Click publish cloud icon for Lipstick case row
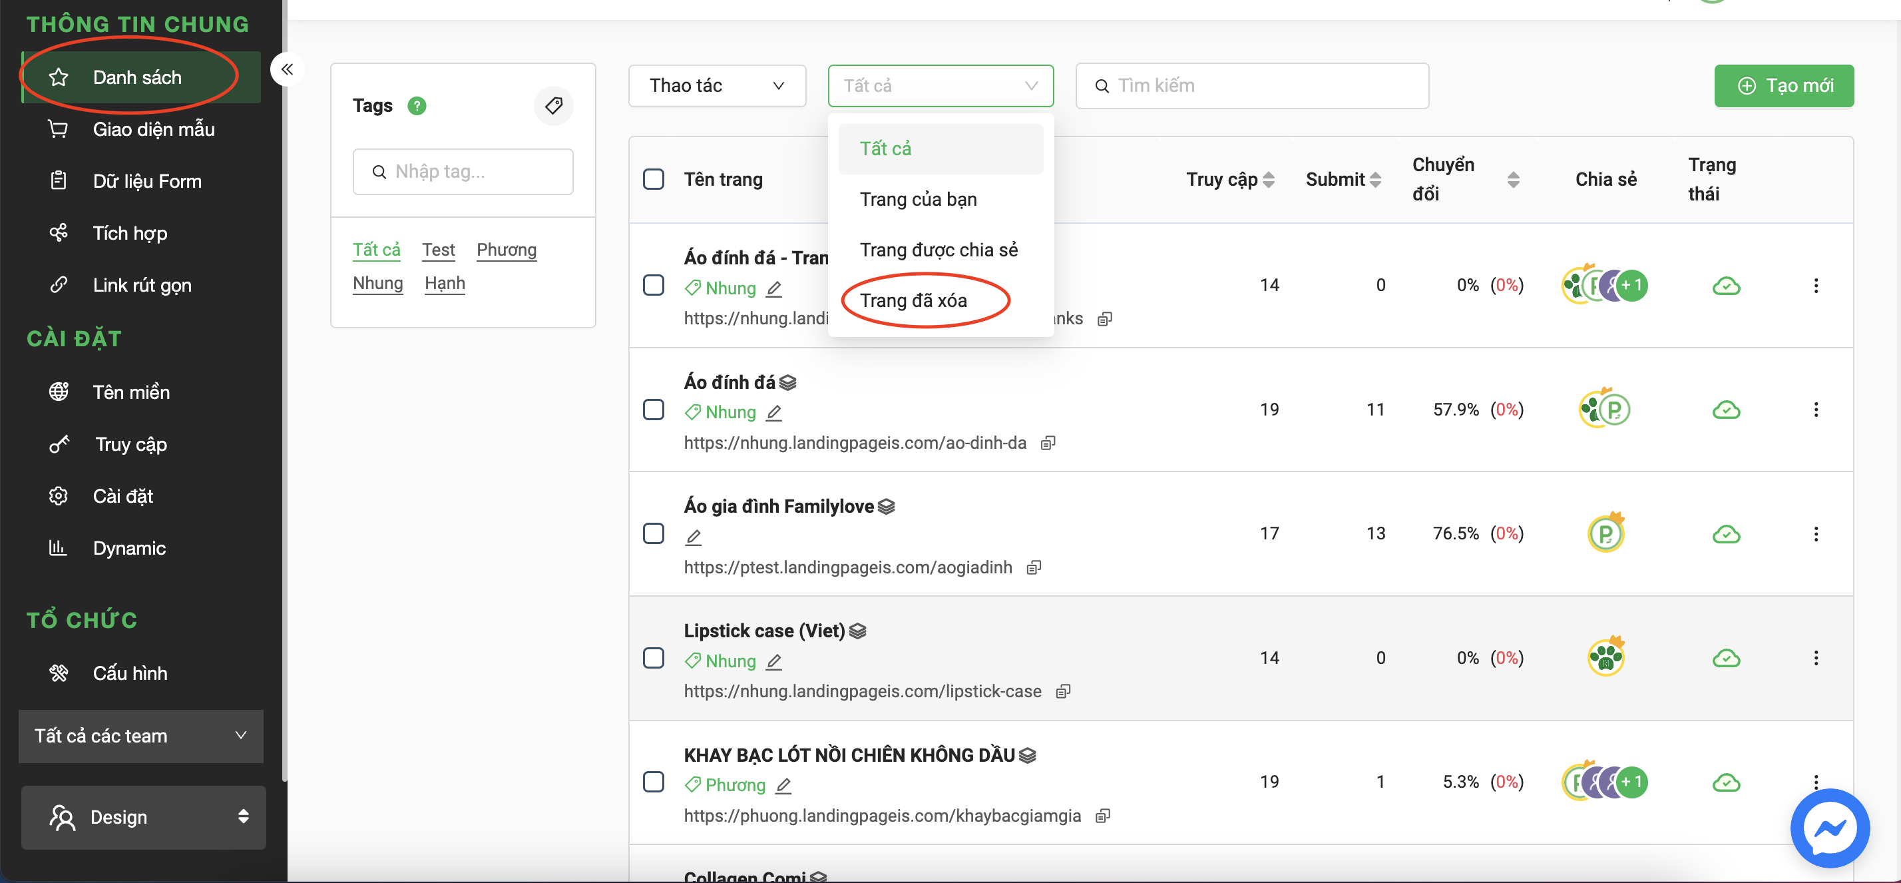This screenshot has height=883, width=1901. tap(1725, 658)
